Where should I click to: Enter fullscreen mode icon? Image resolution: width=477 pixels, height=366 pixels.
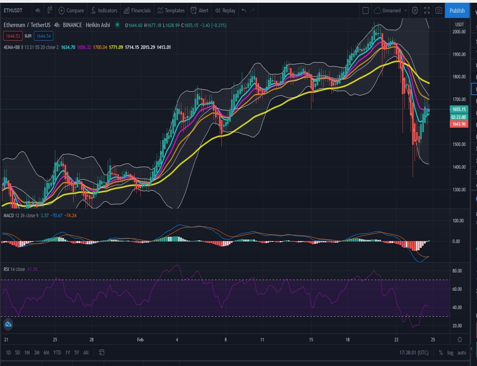point(427,10)
